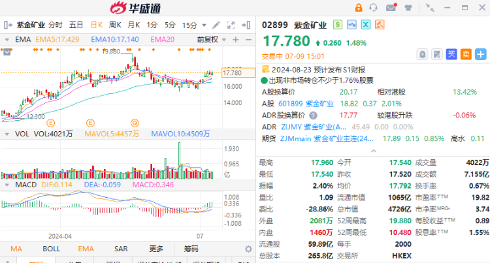The height and width of the screenshot is (263, 490).
Task: Expand EMA indicator dropdown triangle
Action: tap(7, 40)
